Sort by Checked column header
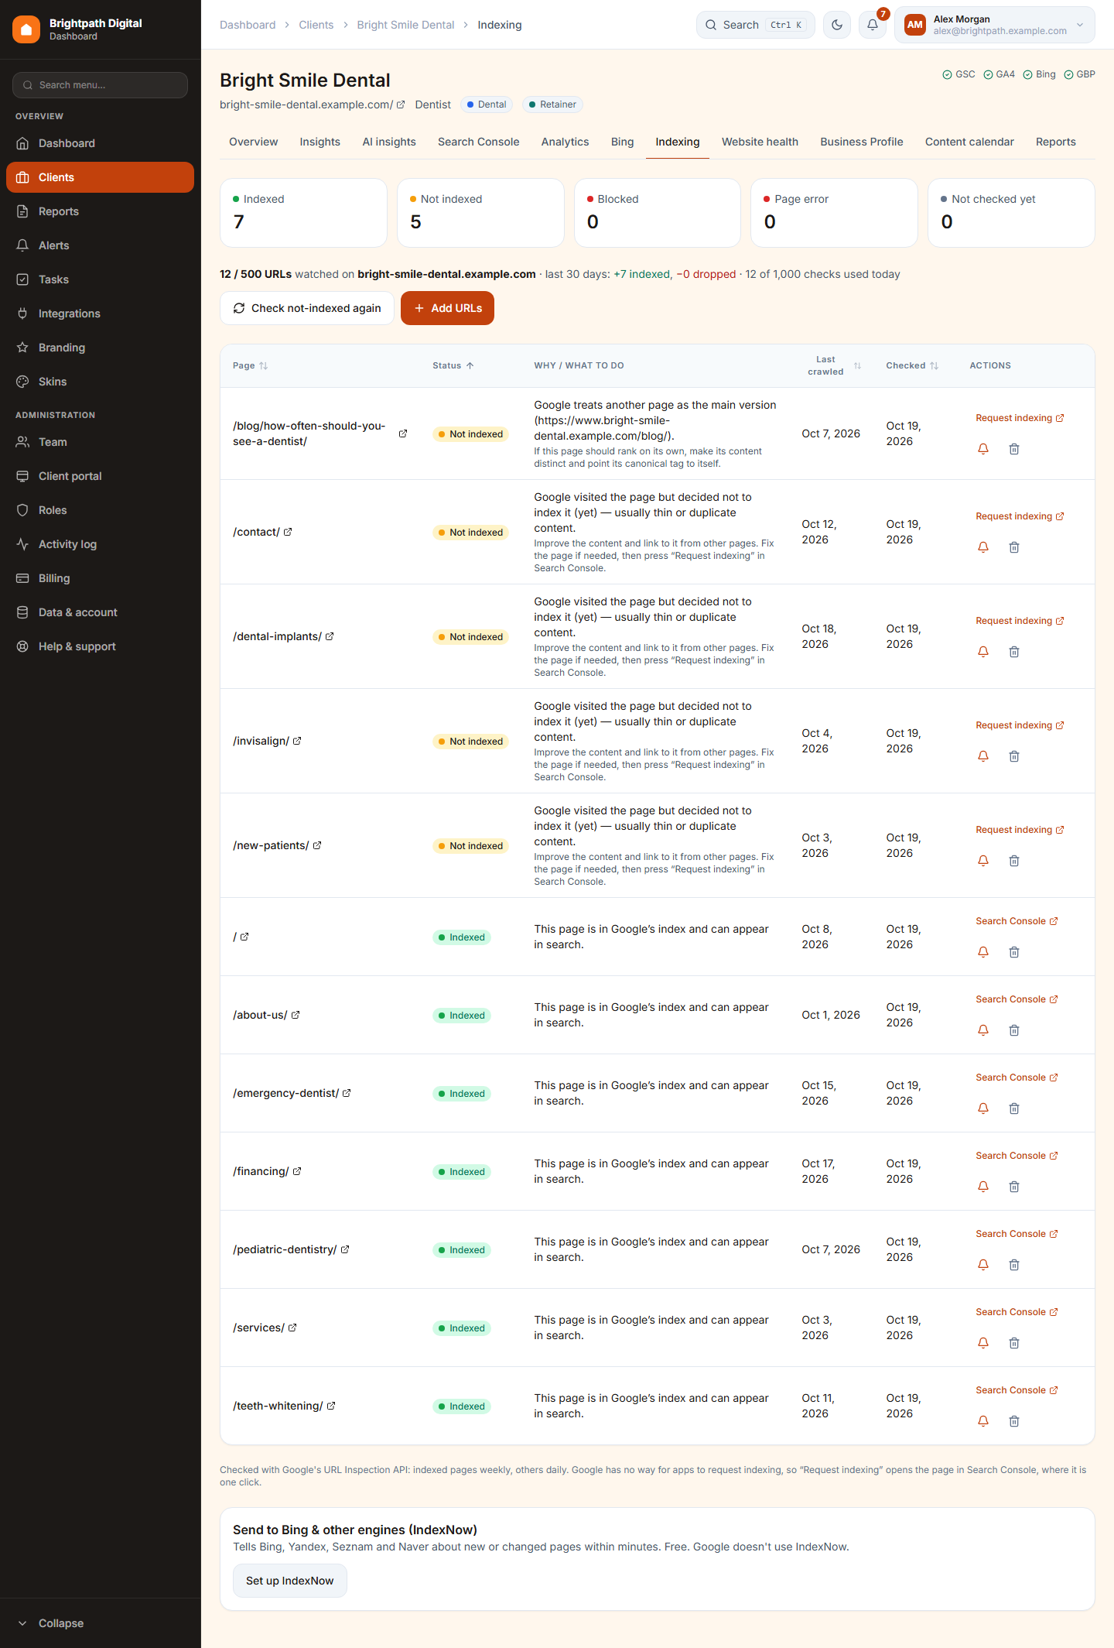This screenshot has height=1648, width=1114. pos(912,365)
